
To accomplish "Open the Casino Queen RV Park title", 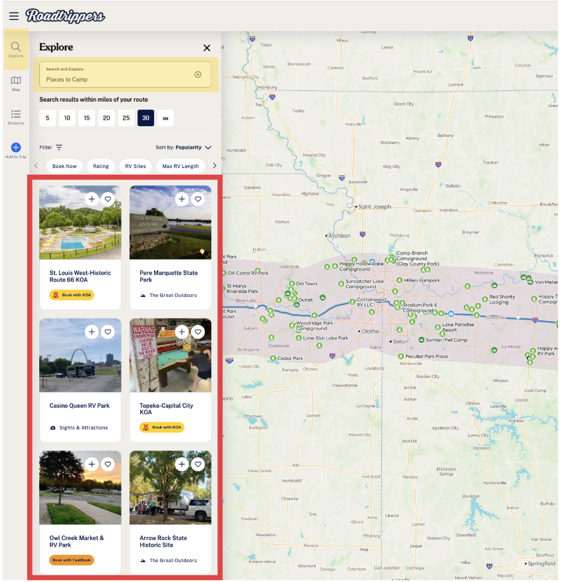I will pos(80,406).
